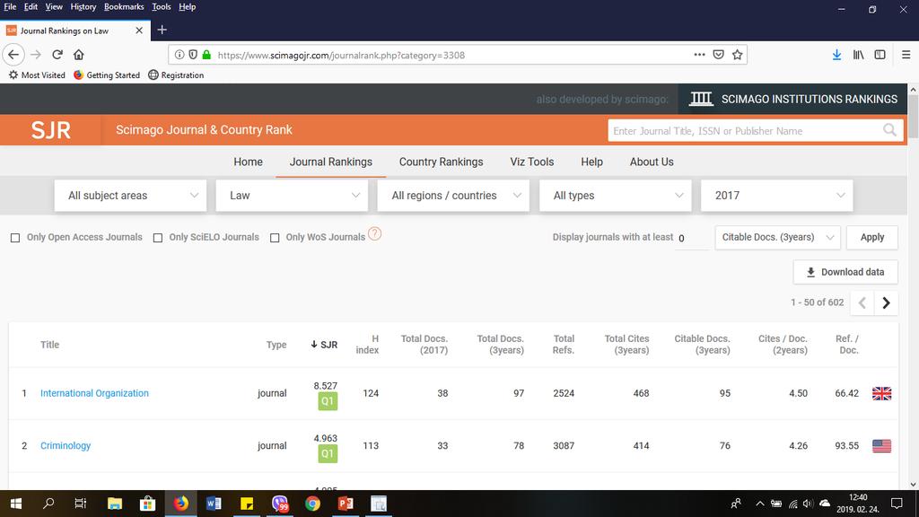
Task: Go forward using the browser forward arrow
Action: [36, 55]
